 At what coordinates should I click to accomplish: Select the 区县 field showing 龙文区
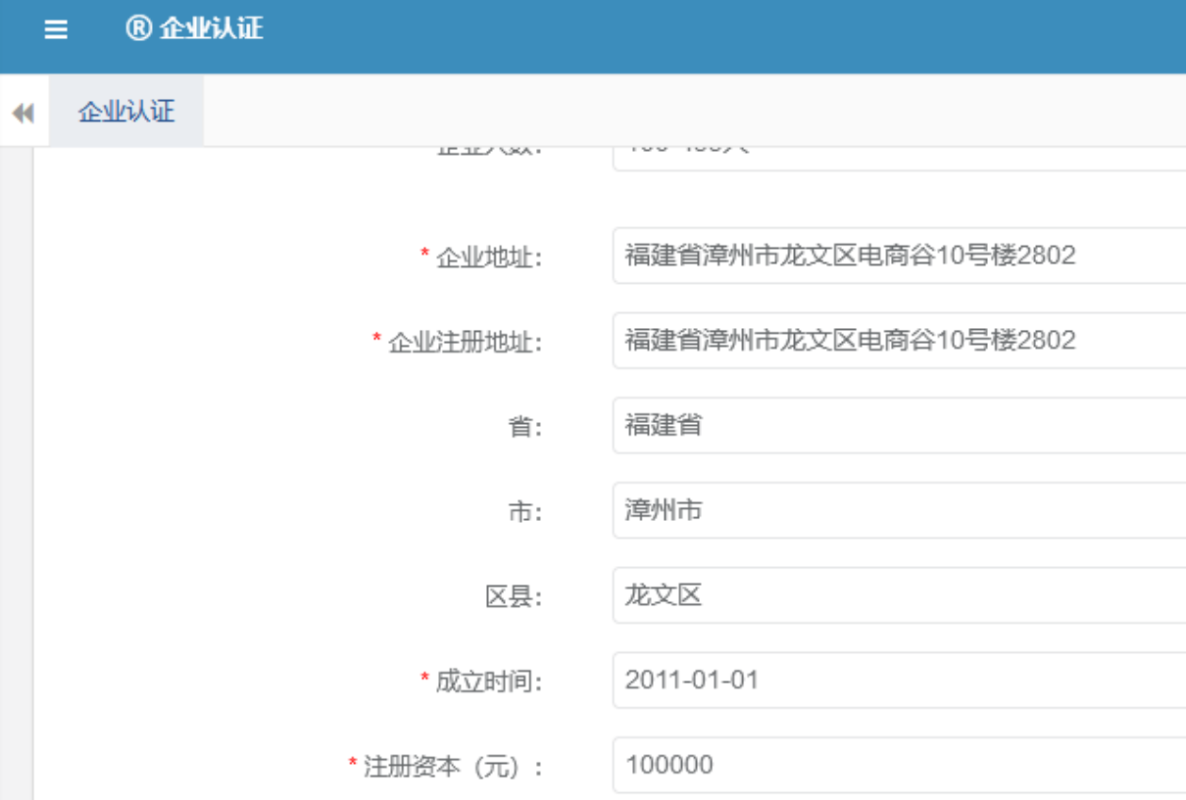coord(898,595)
